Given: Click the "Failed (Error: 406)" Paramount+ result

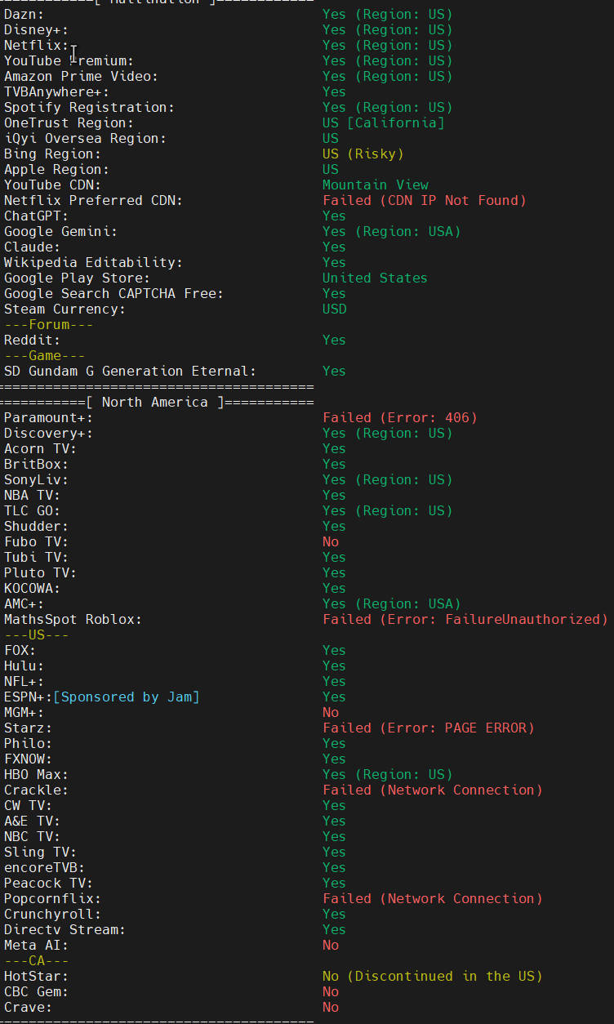Looking at the screenshot, I should 399,417.
